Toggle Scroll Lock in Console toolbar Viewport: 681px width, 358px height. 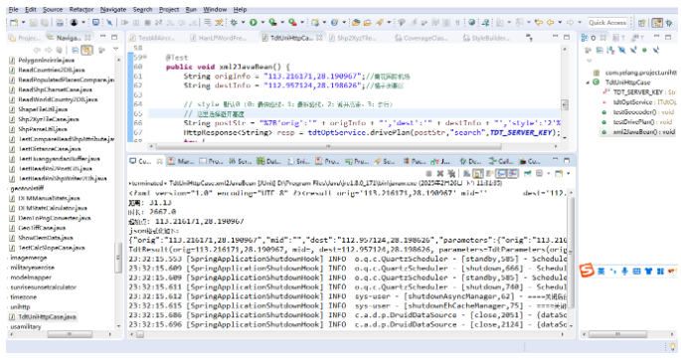(478, 174)
